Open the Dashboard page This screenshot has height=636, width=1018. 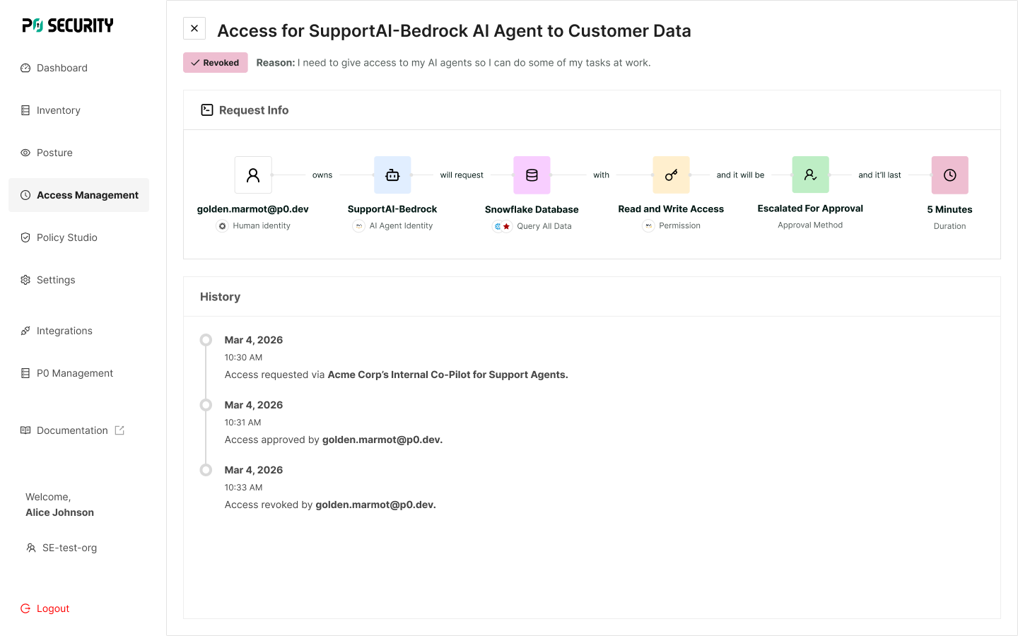62,68
